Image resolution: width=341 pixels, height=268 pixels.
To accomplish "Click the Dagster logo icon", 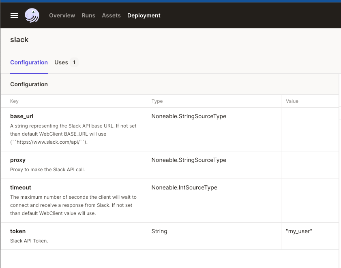I will point(32,15).
